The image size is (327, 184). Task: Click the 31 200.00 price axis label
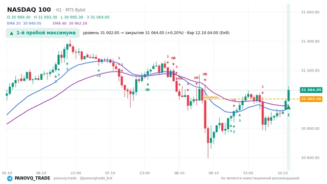pyautogui.click(x=310, y=71)
